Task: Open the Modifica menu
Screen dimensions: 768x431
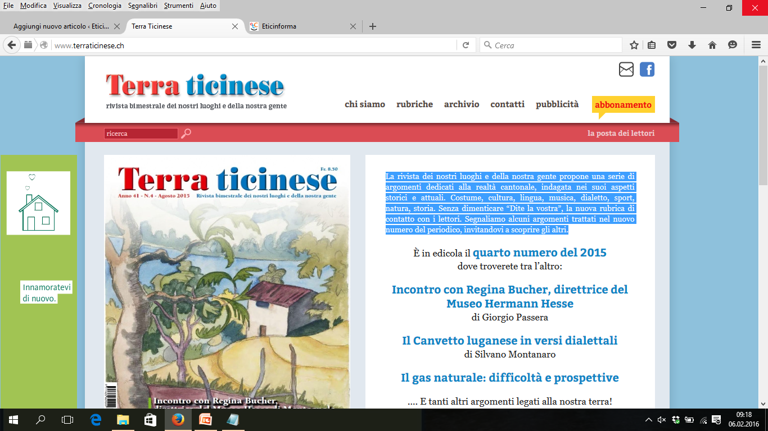Action: click(33, 6)
